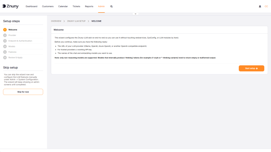Viewport: 271px width, 152px height.
Task: Open the Reports menu
Action: [89, 6]
